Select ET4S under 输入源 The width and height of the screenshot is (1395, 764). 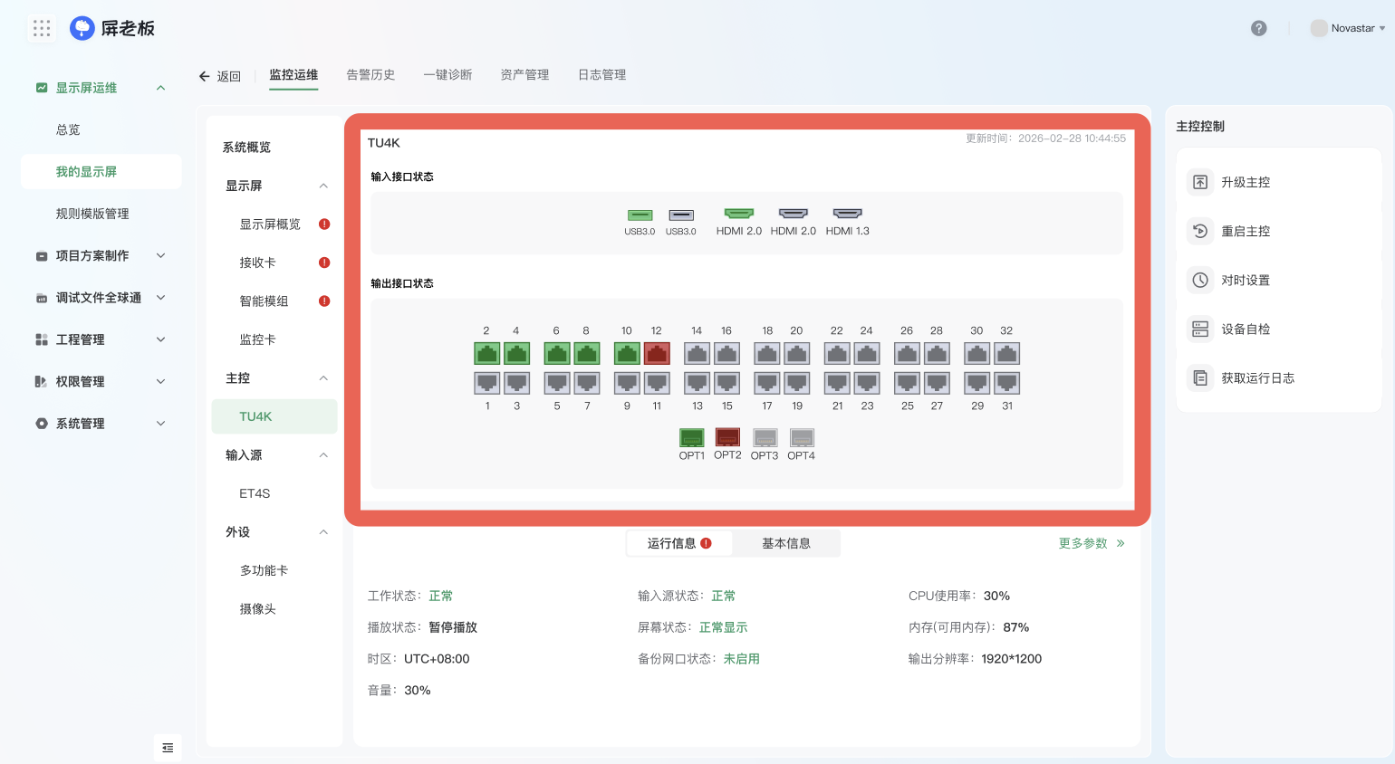[255, 493]
